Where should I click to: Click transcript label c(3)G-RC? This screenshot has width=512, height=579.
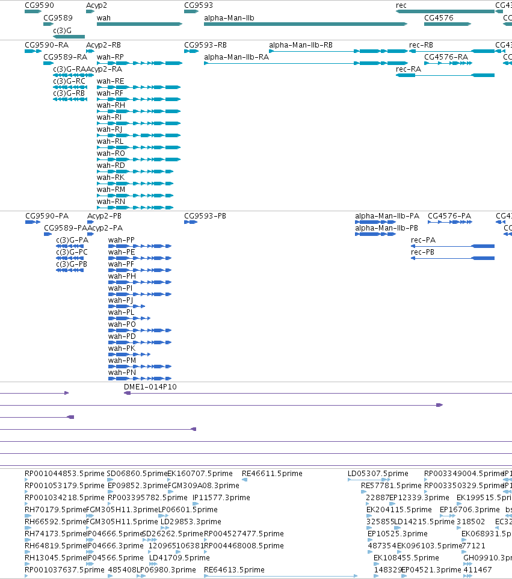tap(69, 81)
